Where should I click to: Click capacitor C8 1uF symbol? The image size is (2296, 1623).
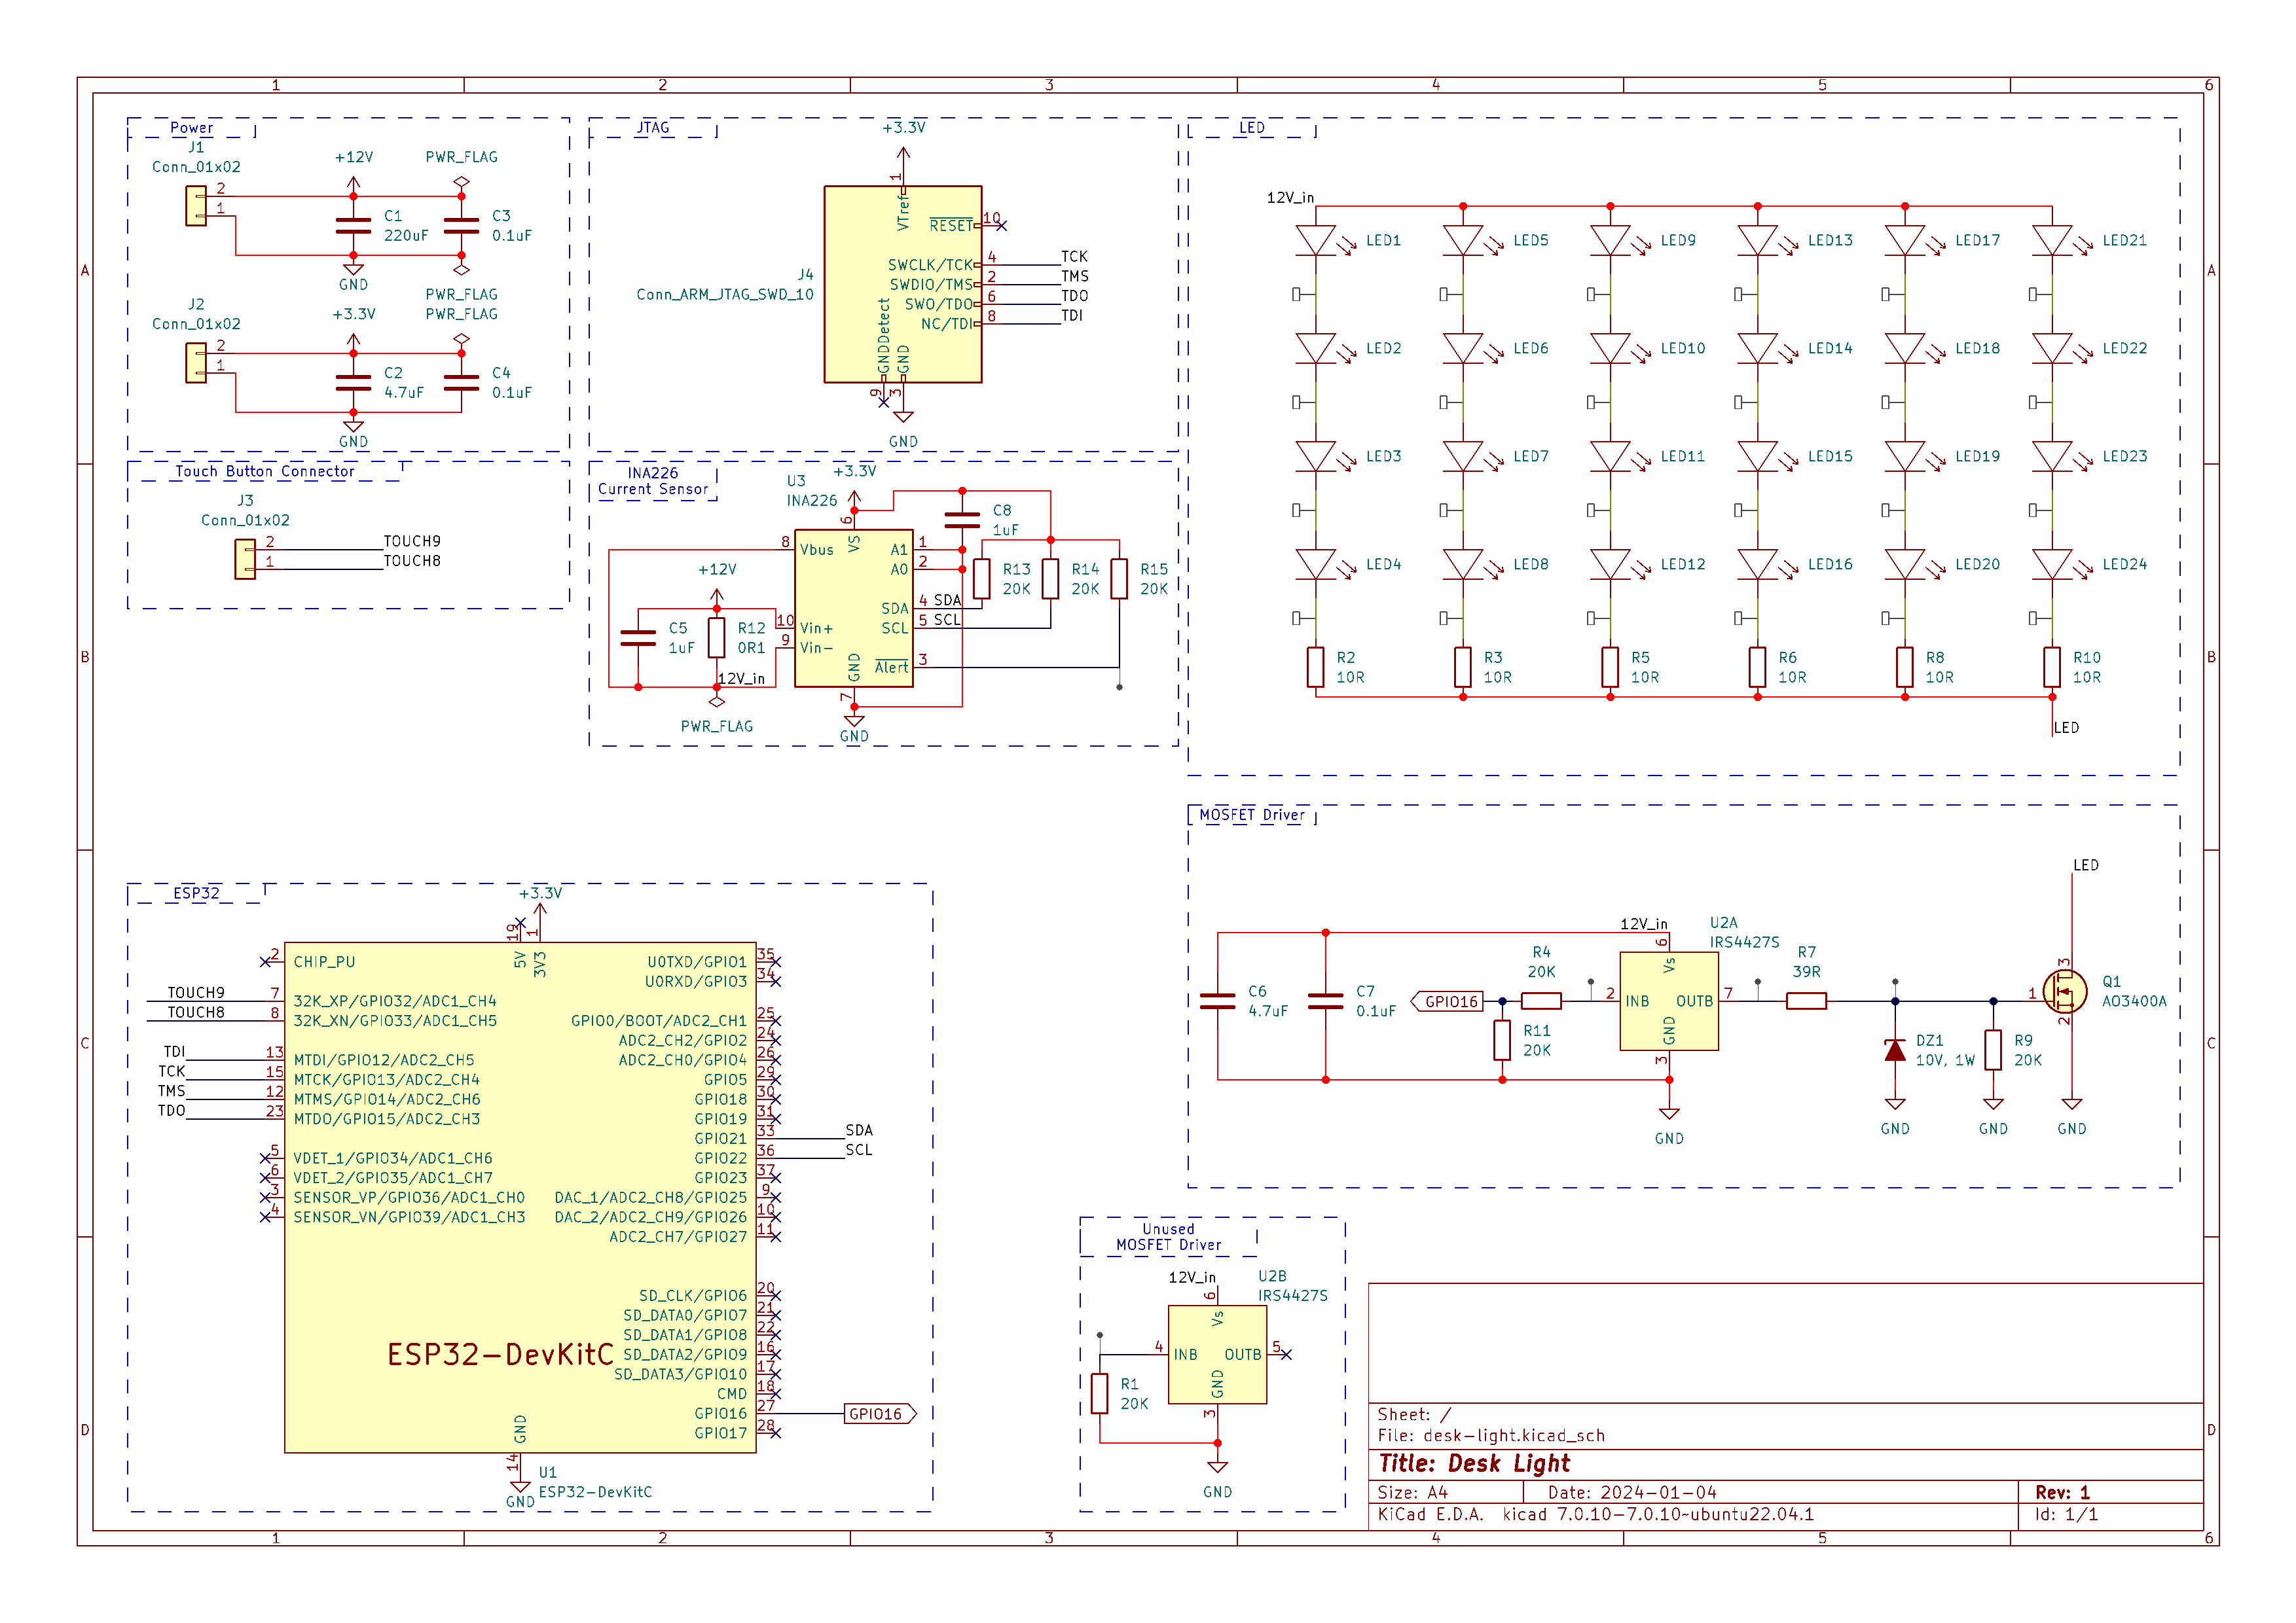[962, 520]
